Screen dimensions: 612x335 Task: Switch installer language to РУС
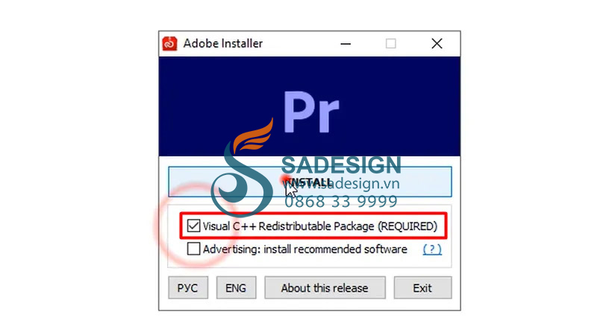click(x=188, y=288)
